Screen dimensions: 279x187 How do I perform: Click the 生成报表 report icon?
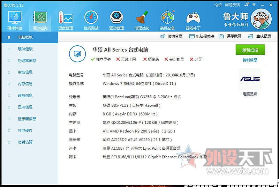tap(250, 36)
